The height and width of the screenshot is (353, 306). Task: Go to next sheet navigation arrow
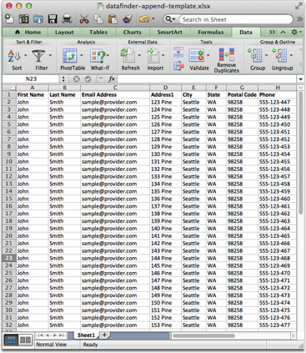pyautogui.click(x=55, y=335)
